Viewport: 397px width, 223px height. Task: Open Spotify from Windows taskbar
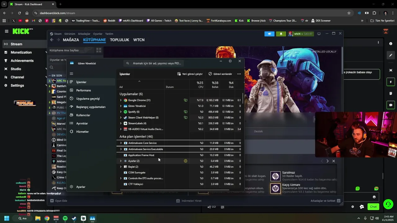click(x=65, y=218)
